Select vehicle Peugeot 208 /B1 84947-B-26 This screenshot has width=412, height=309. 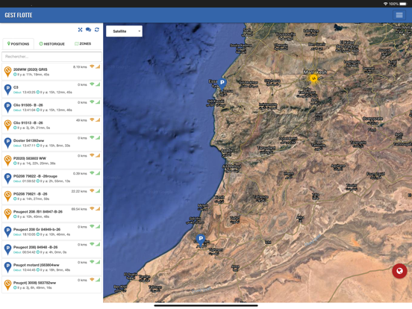[38, 212]
